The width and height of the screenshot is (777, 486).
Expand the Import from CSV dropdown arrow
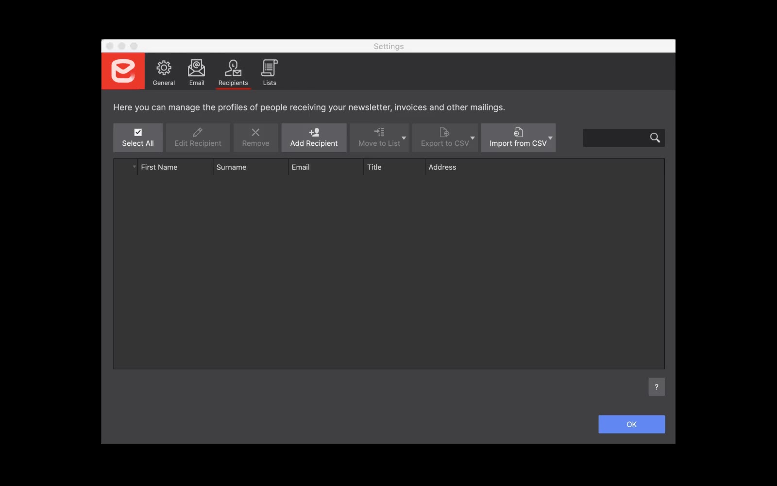coord(550,139)
